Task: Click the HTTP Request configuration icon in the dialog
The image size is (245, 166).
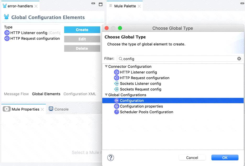Action: click(x=116, y=78)
